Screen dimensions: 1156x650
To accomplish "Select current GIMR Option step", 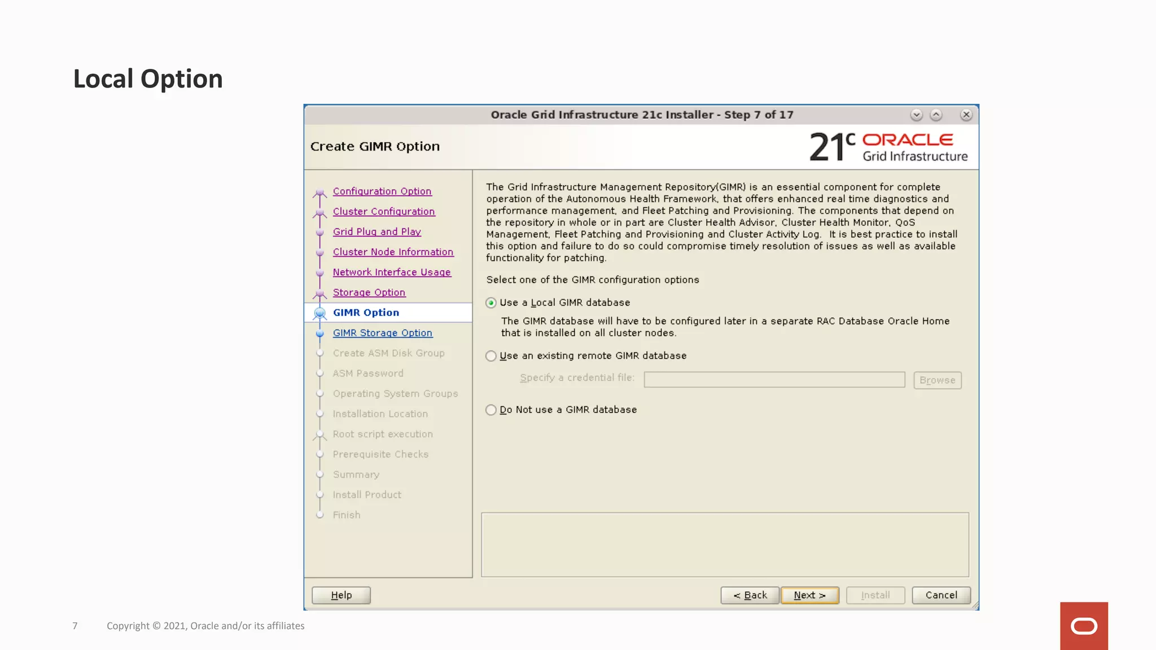I will (366, 313).
